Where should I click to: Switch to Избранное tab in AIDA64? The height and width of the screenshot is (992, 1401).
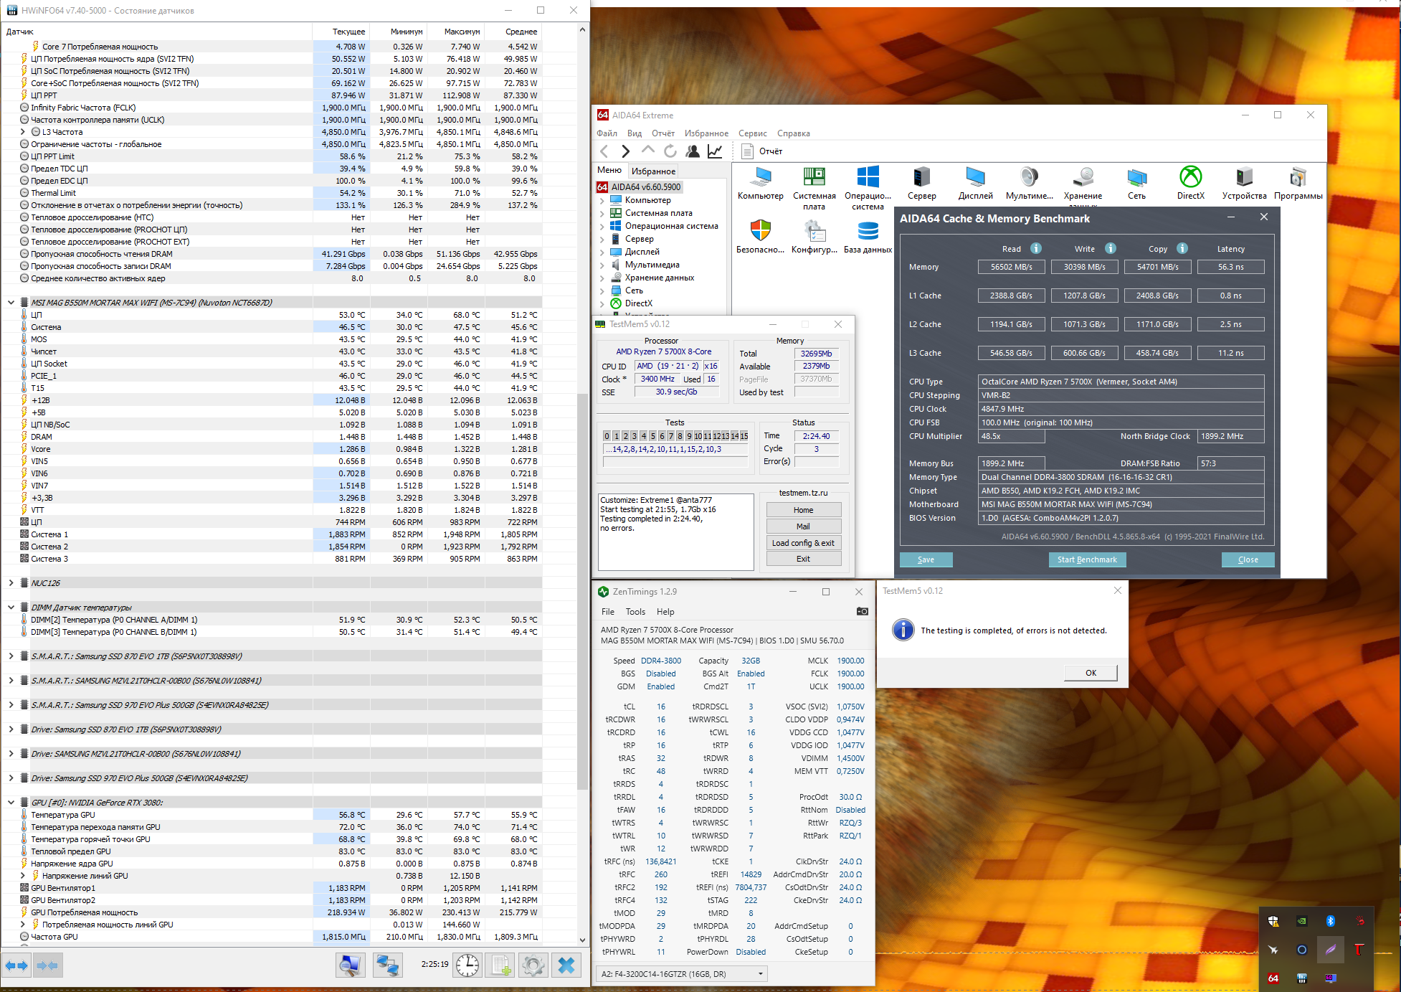653,171
